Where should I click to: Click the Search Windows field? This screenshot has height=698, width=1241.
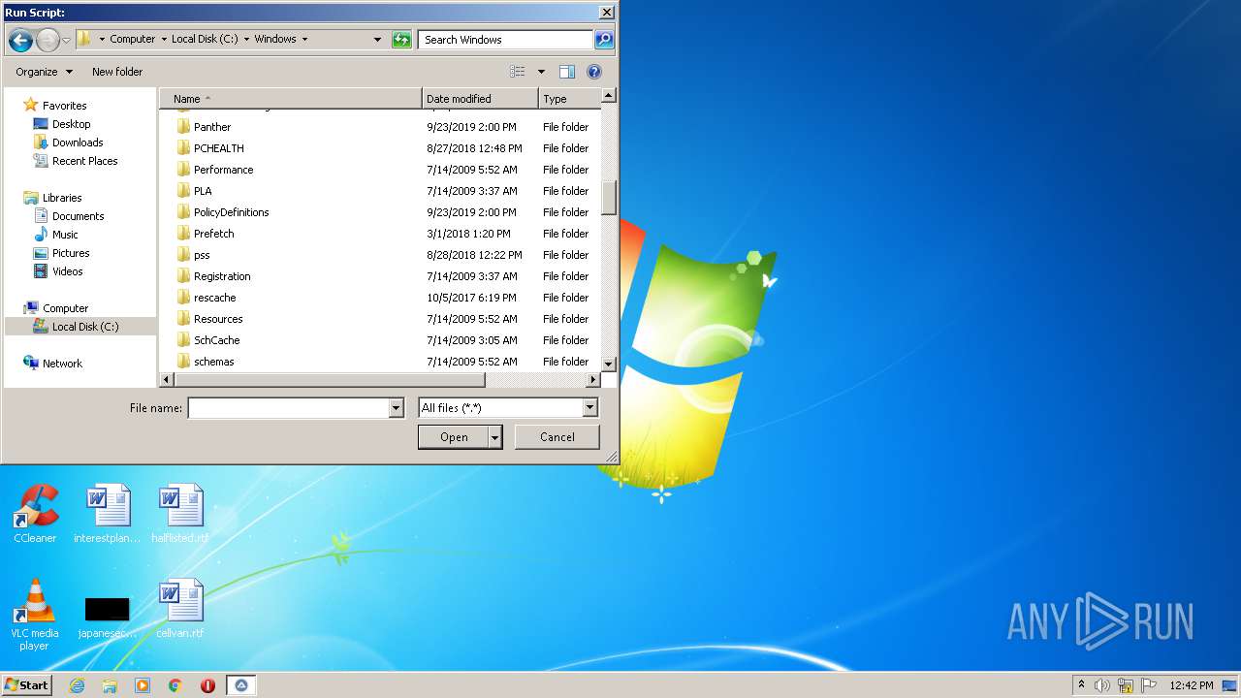pyautogui.click(x=505, y=40)
